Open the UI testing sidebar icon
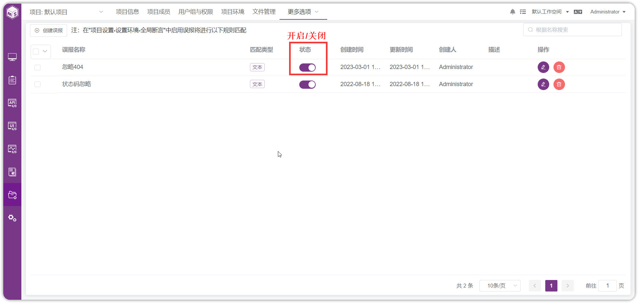 [x=12, y=126]
